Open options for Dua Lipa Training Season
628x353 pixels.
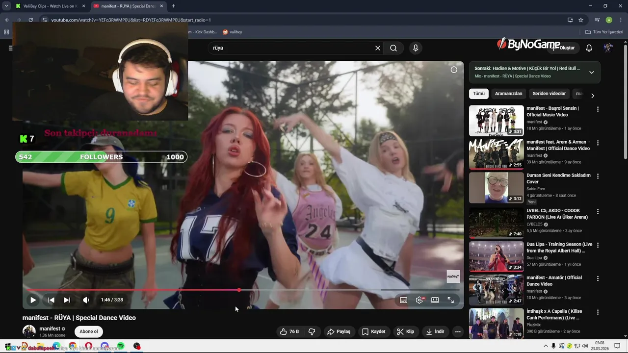[x=598, y=245]
